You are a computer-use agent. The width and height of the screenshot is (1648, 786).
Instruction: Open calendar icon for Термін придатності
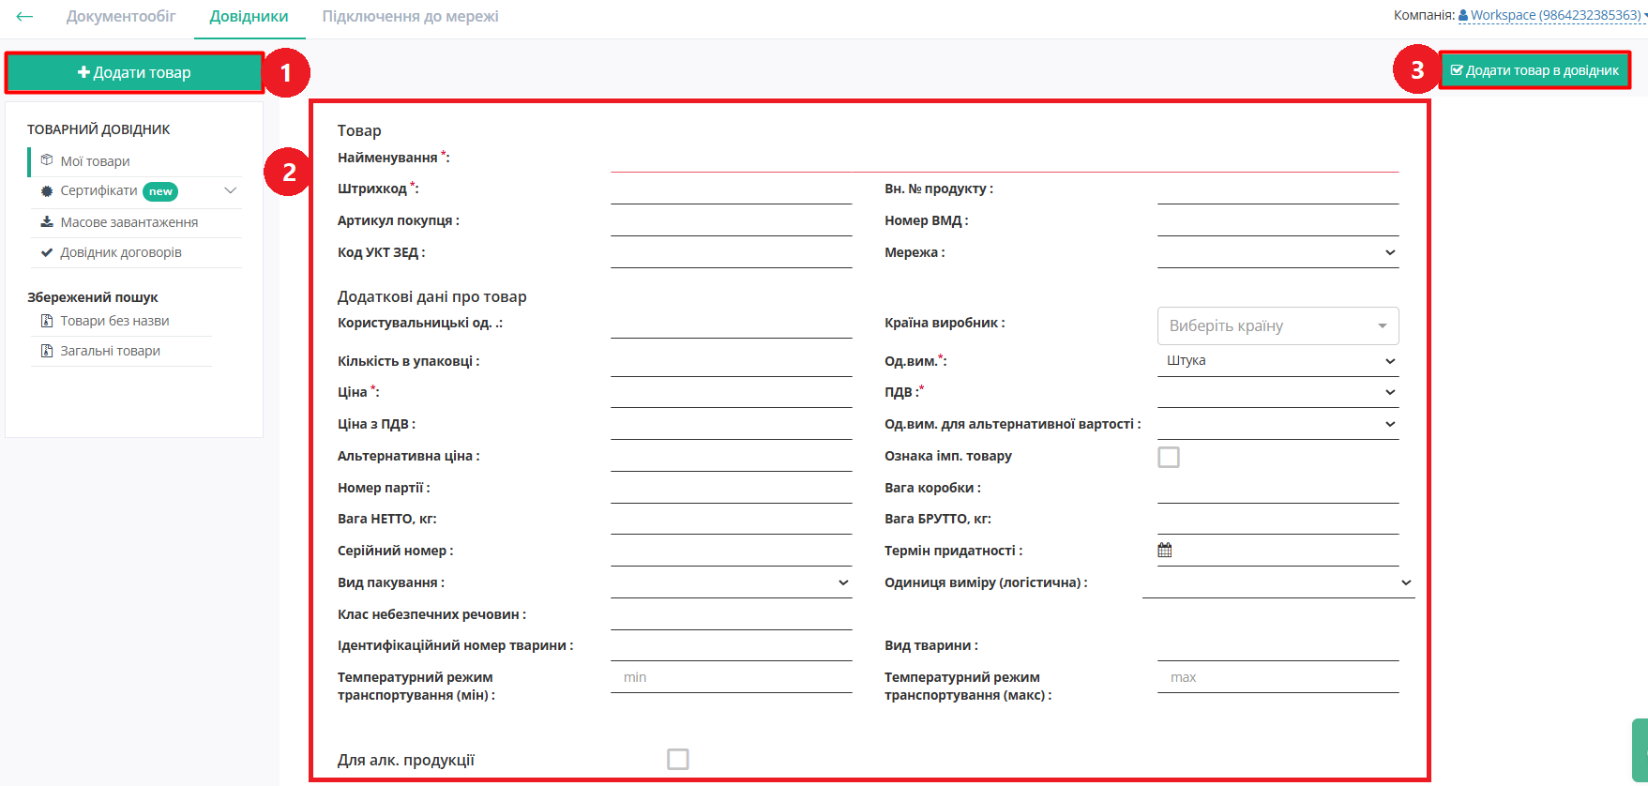1165,551
